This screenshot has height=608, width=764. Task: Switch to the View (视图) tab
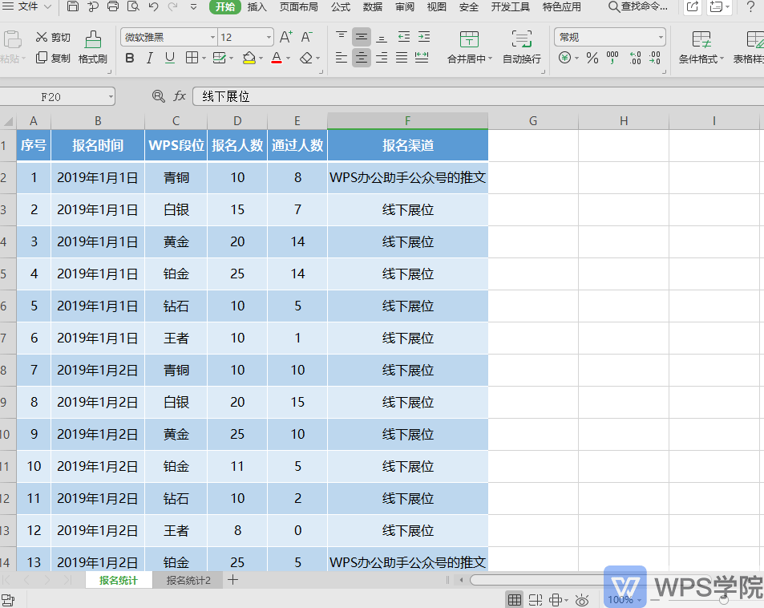click(x=437, y=7)
